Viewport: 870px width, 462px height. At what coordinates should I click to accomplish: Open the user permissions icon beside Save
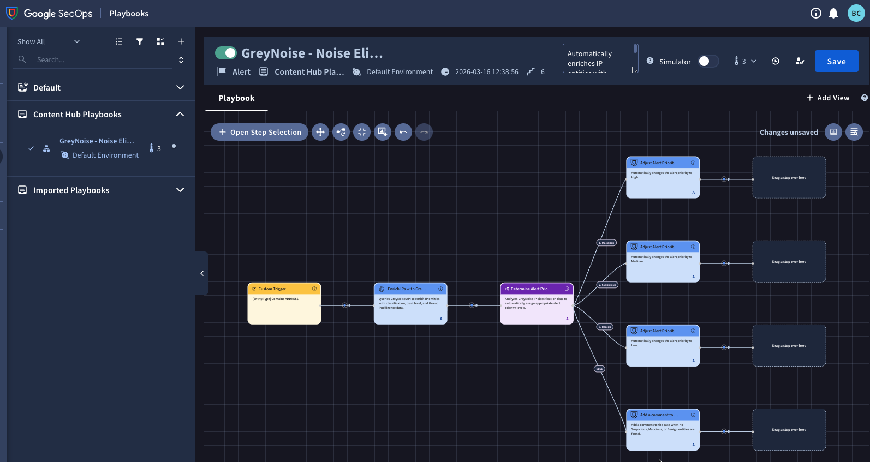800,61
